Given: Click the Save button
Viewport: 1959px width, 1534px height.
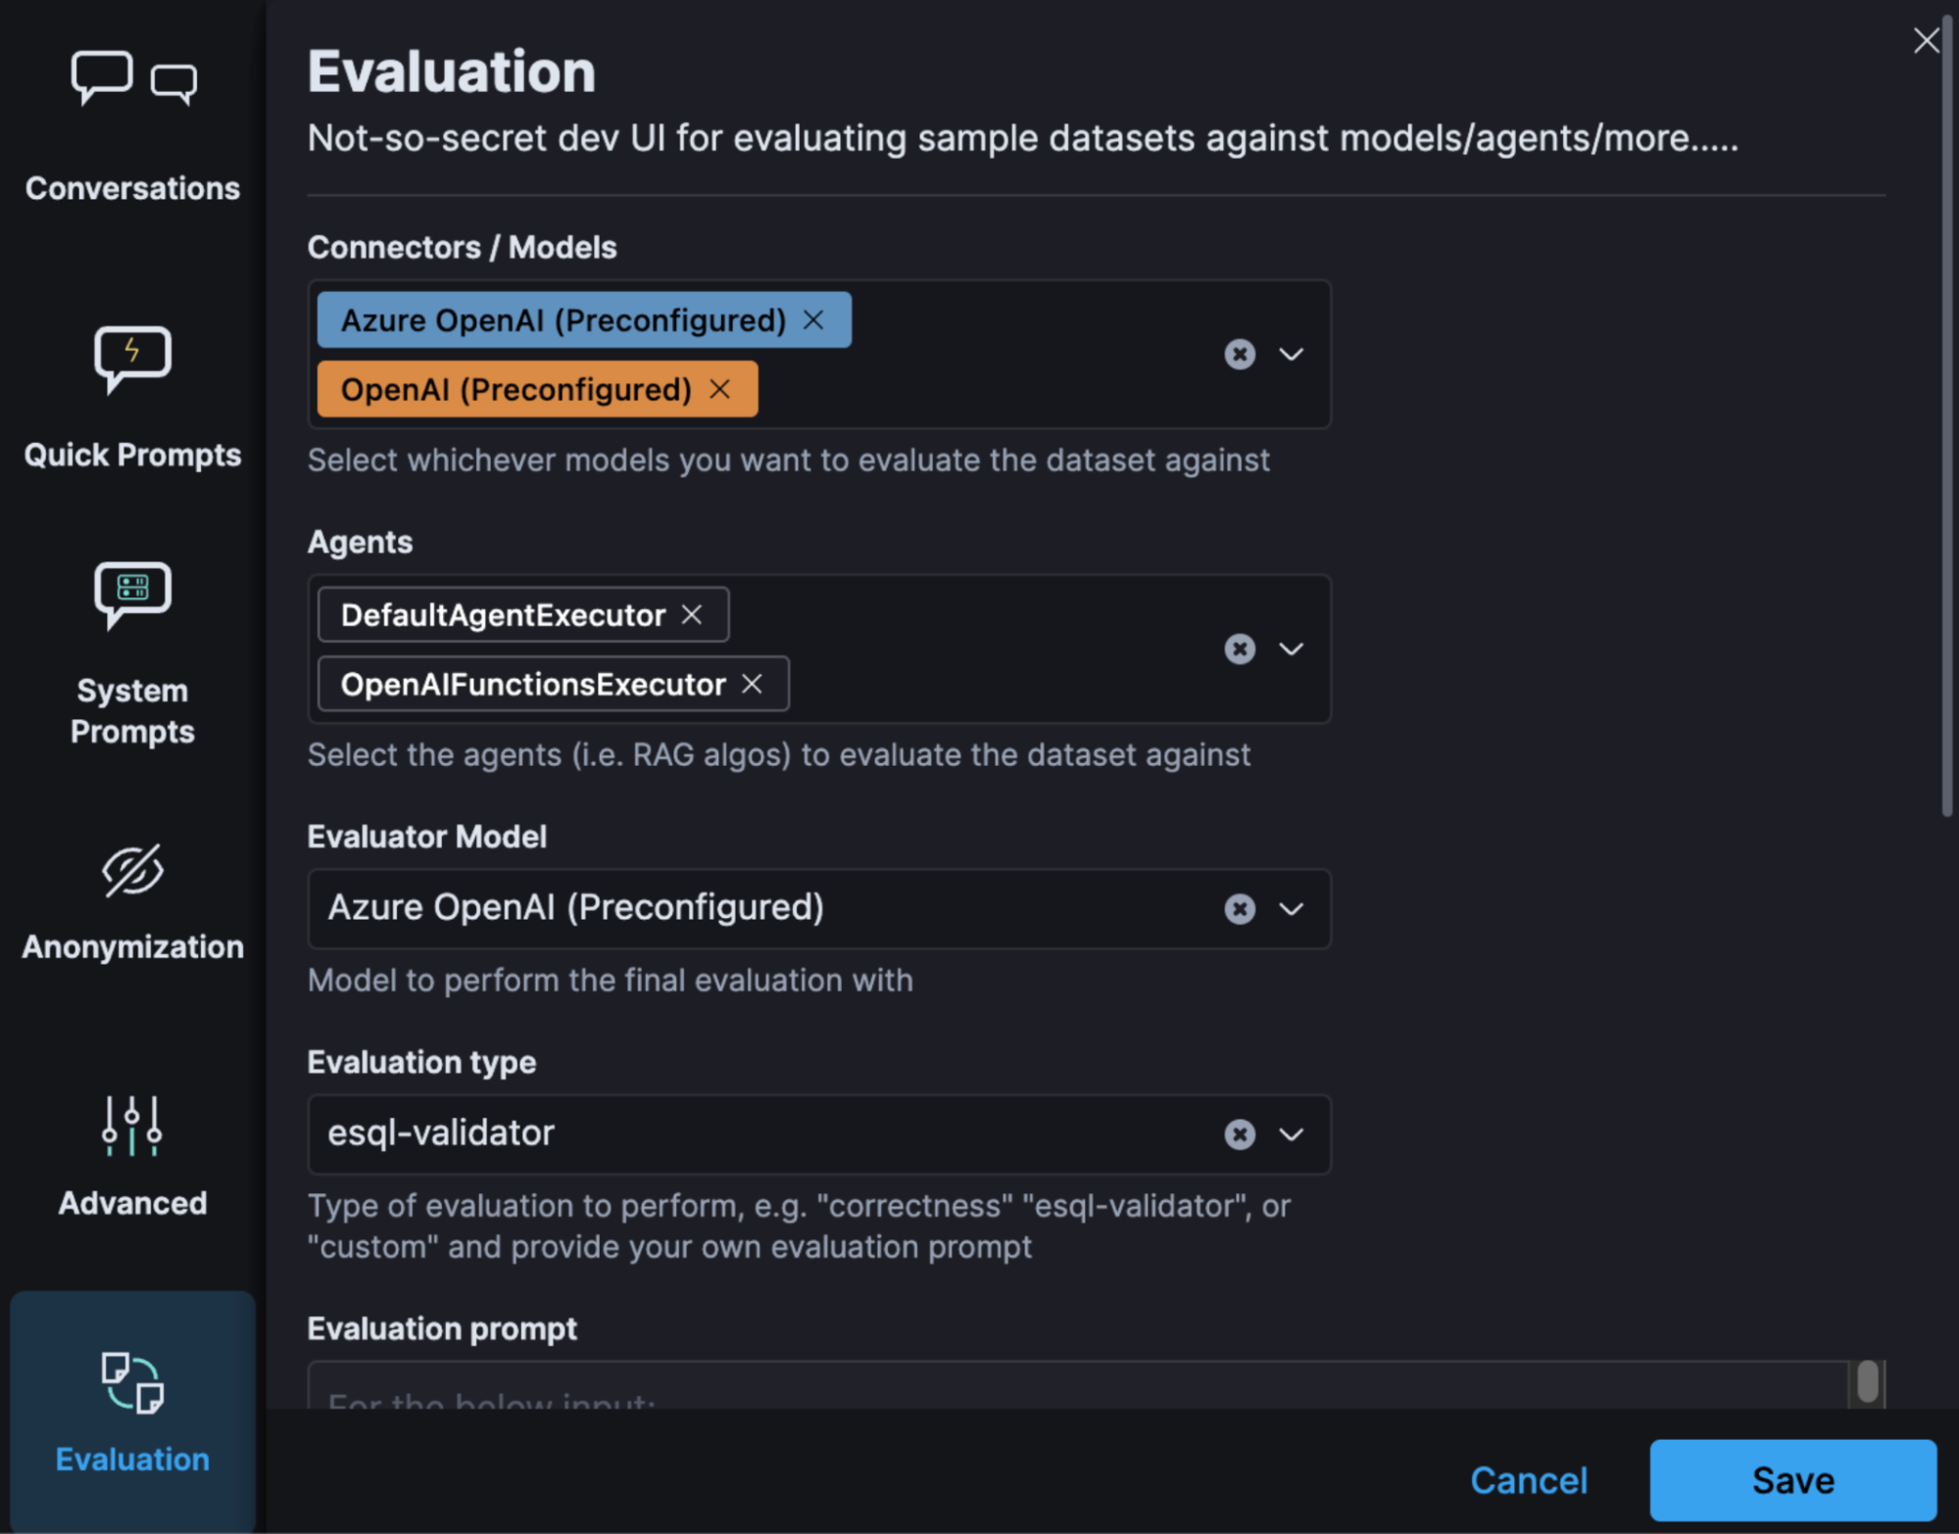Looking at the screenshot, I should [x=1793, y=1480].
